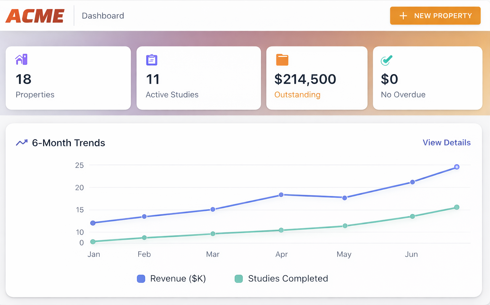Select the Studies Completed legend marker
The width and height of the screenshot is (490, 305).
point(238,279)
